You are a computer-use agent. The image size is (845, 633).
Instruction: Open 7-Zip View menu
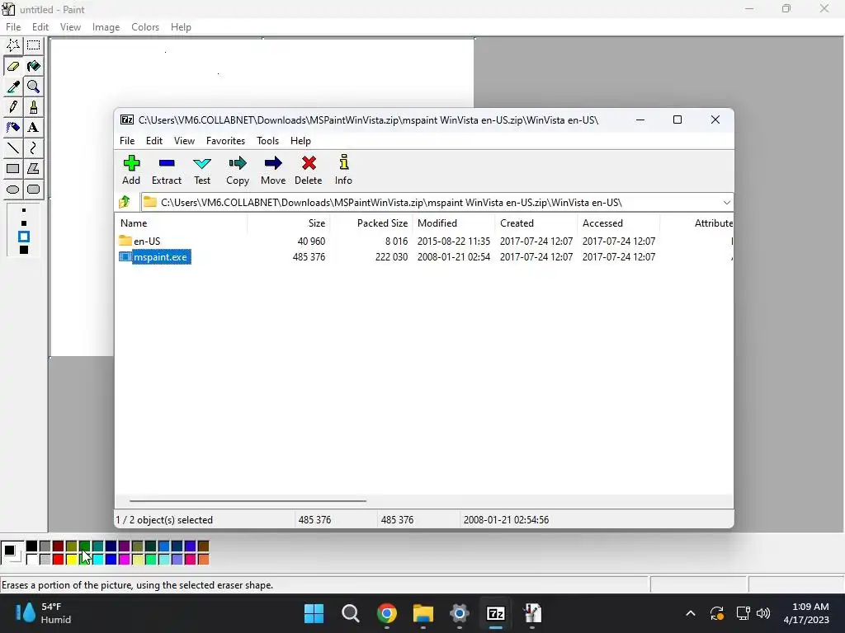click(184, 140)
